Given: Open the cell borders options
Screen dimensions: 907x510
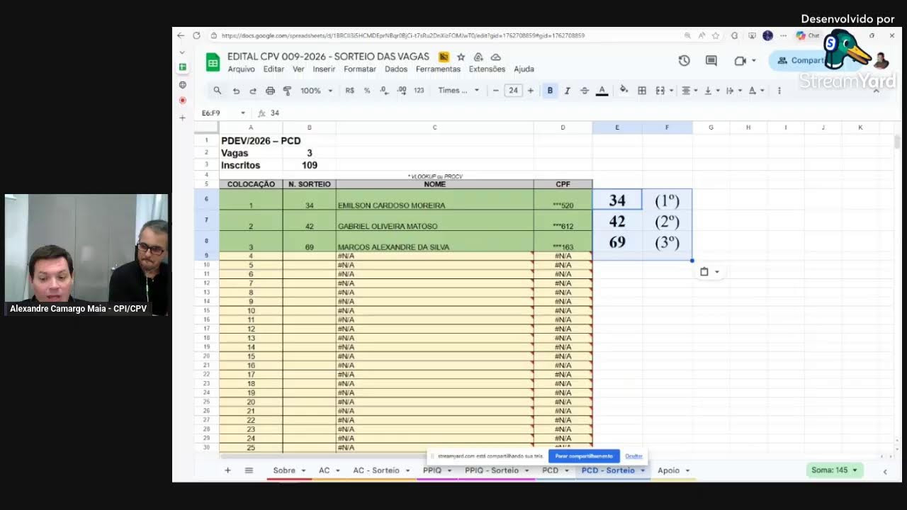Looking at the screenshot, I should point(642,91).
